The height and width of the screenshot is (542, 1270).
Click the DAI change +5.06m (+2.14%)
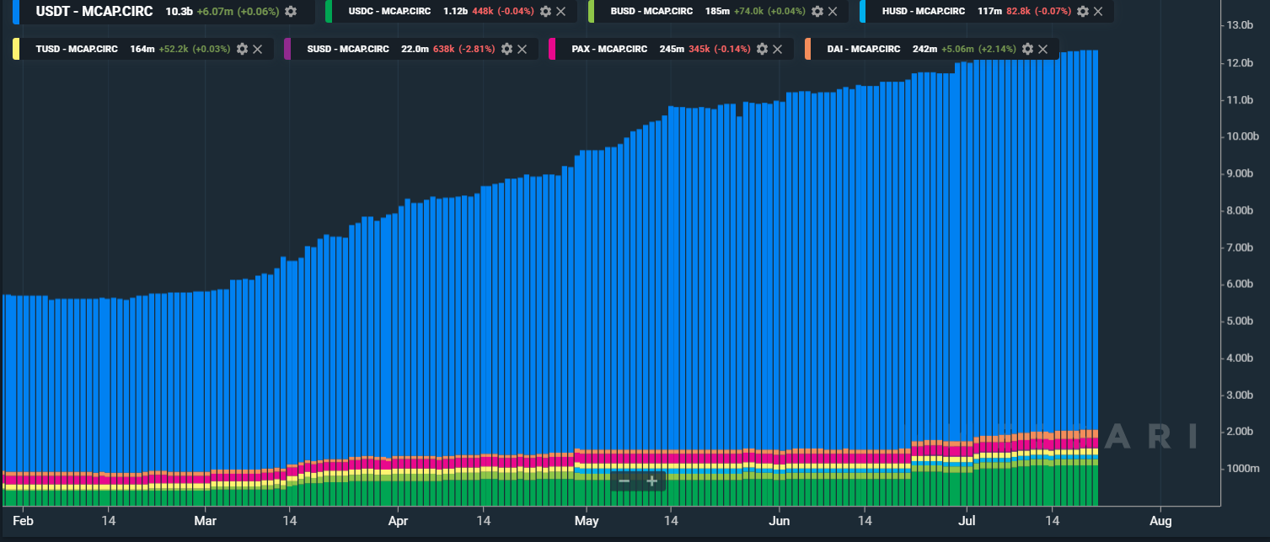coord(978,49)
